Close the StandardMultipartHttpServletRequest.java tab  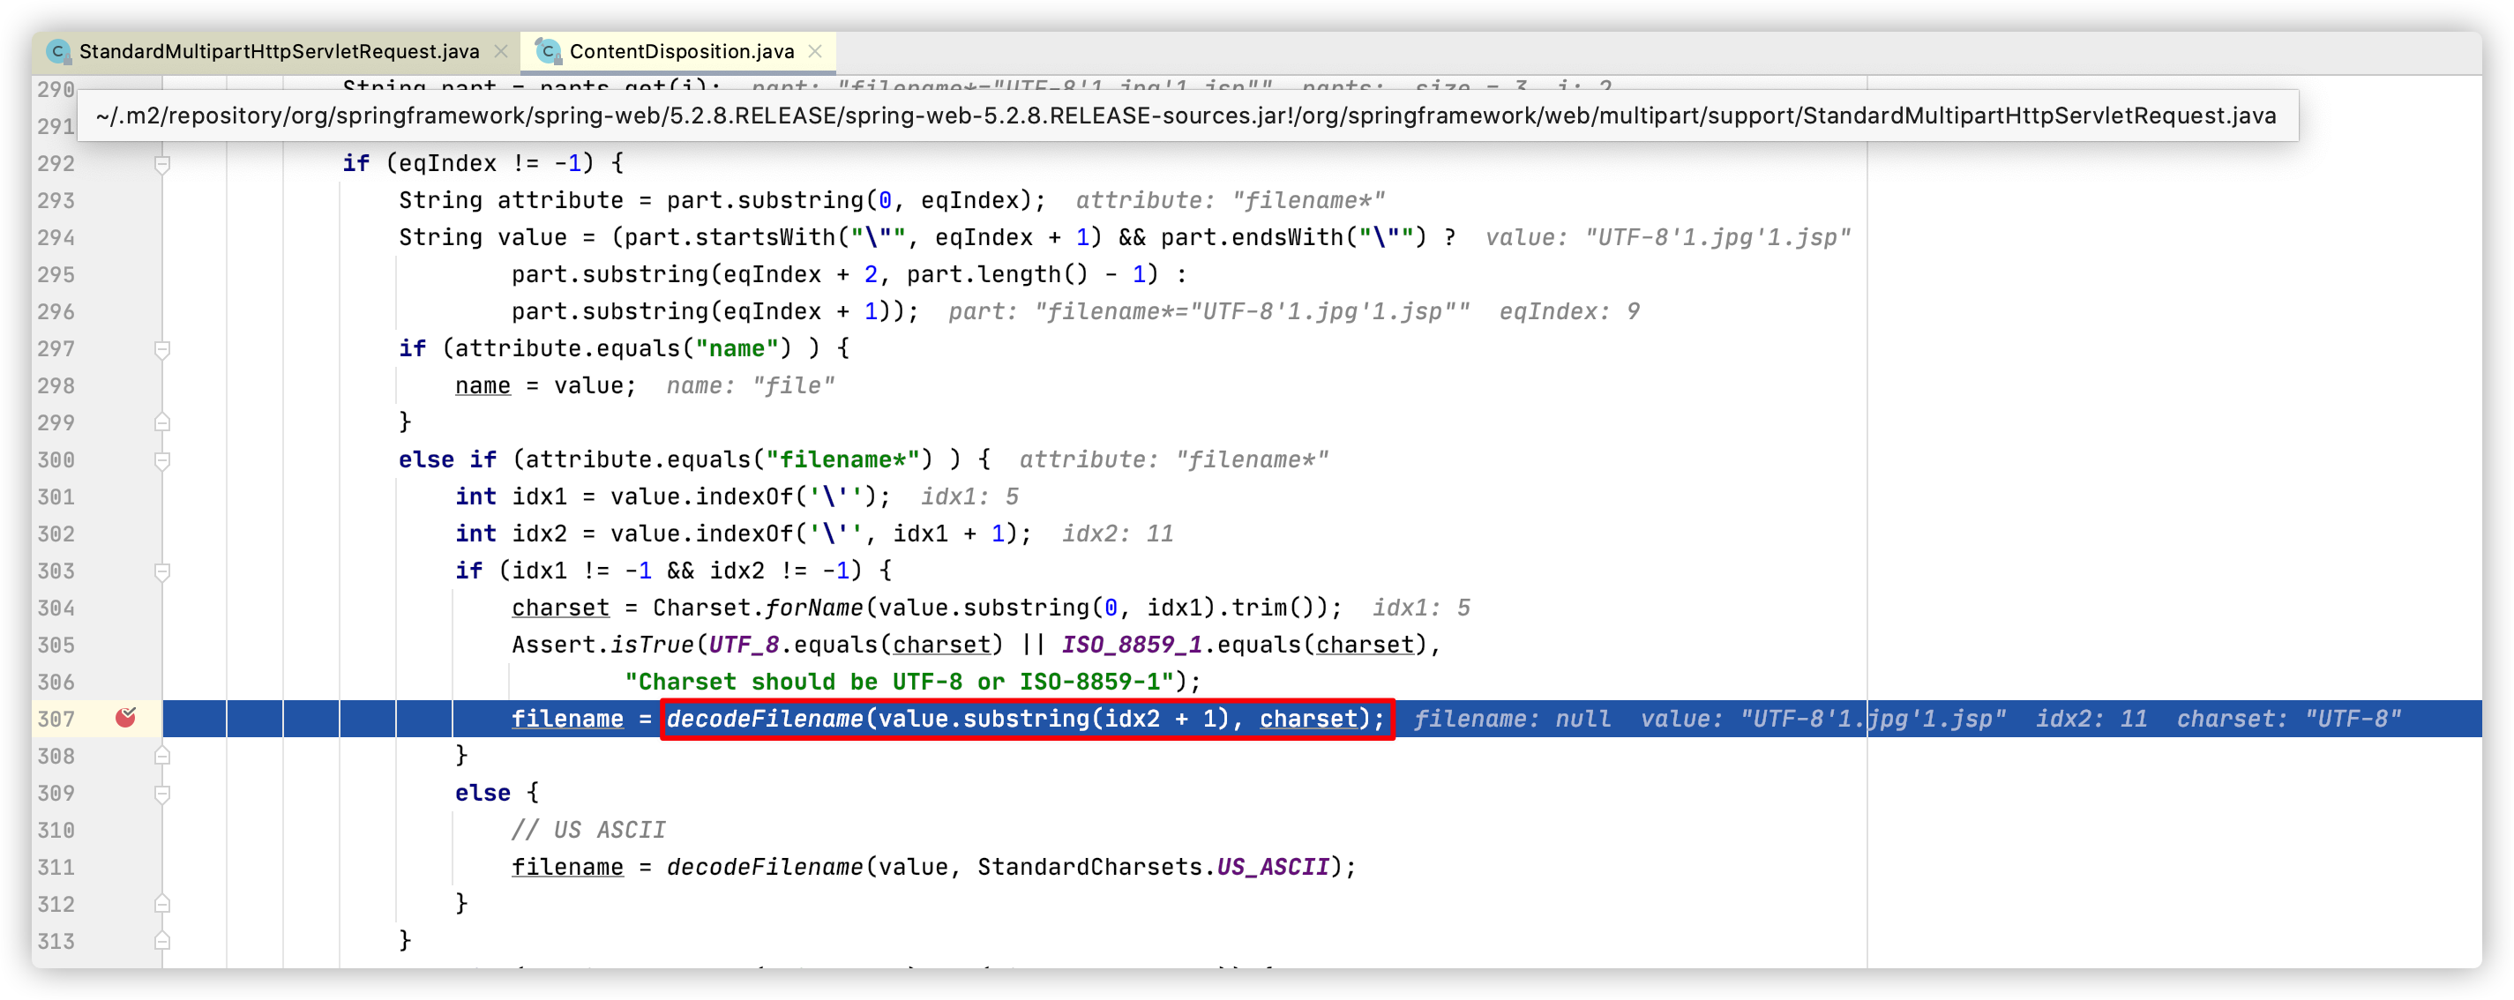(501, 52)
